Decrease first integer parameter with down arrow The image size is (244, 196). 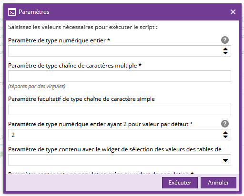pos(225,53)
